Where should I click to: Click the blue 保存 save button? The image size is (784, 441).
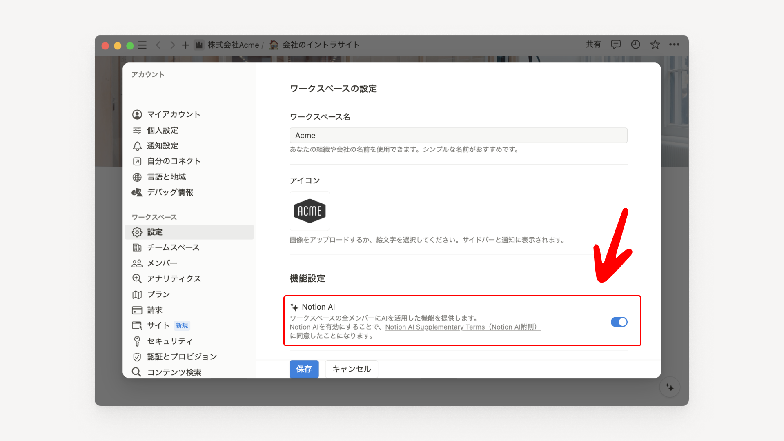coord(304,369)
